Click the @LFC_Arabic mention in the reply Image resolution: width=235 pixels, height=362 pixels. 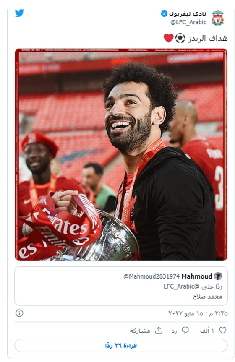(x=181, y=286)
